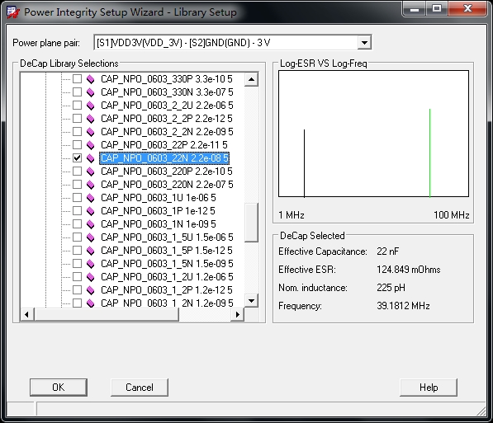Click the black line in Log-ESR graph
This screenshot has height=423, width=493.
click(x=304, y=163)
